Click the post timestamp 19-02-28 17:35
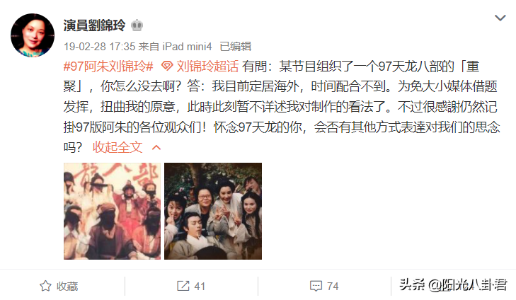Screen dimensions: 516x300 pyautogui.click(x=99, y=47)
